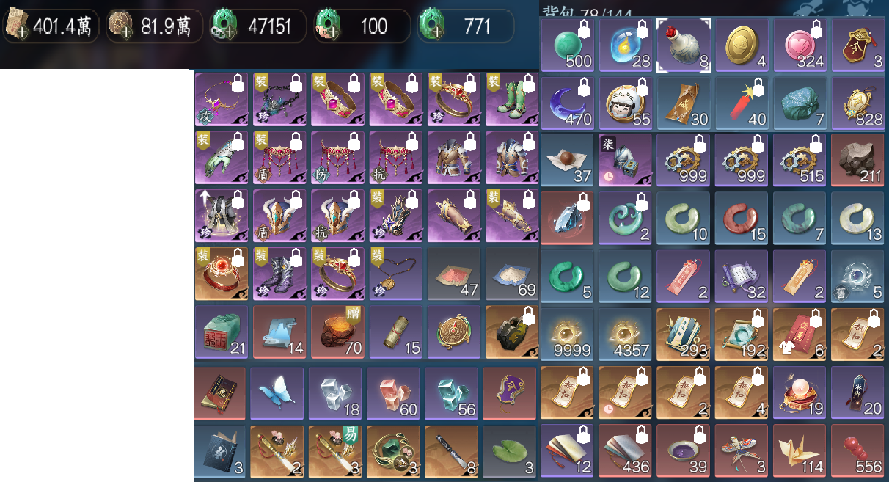Click the dark ore rock with 211

(858, 161)
